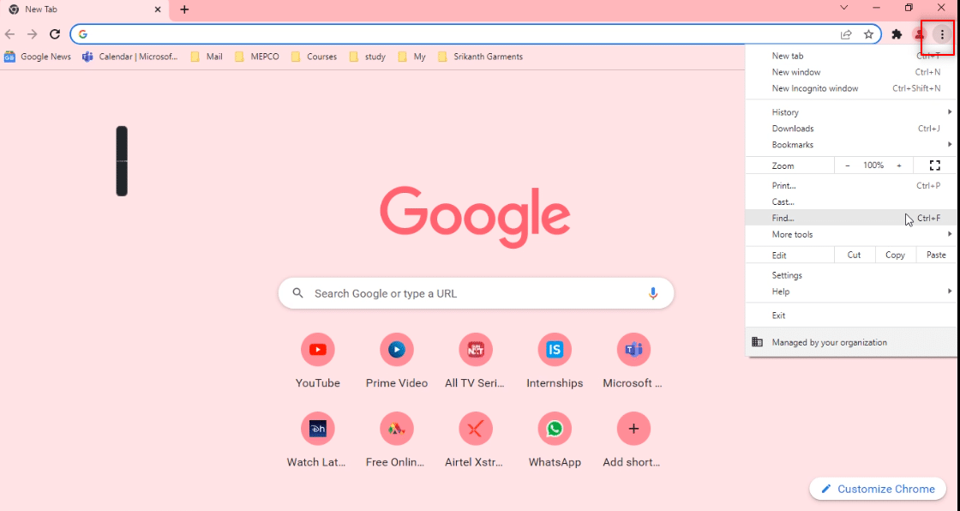
Task: Choose New Incognito window
Action: (x=851, y=88)
